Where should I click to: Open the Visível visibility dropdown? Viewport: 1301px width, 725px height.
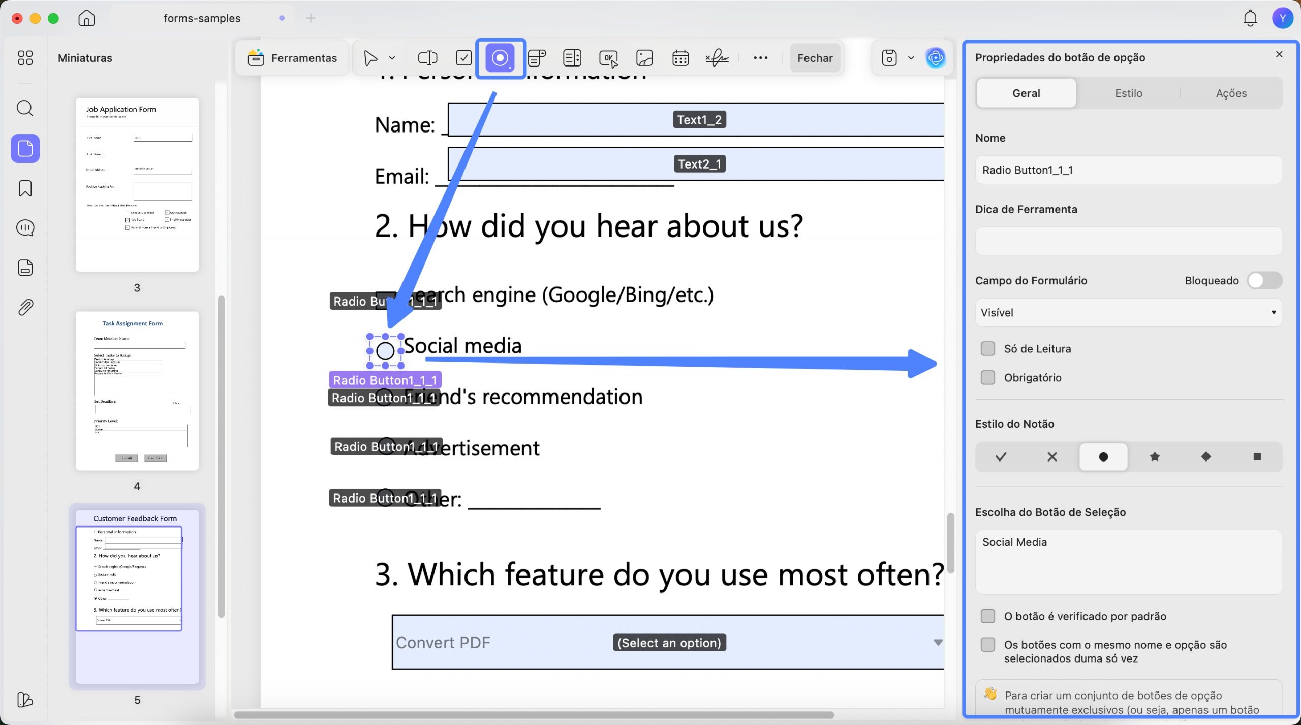point(1128,312)
